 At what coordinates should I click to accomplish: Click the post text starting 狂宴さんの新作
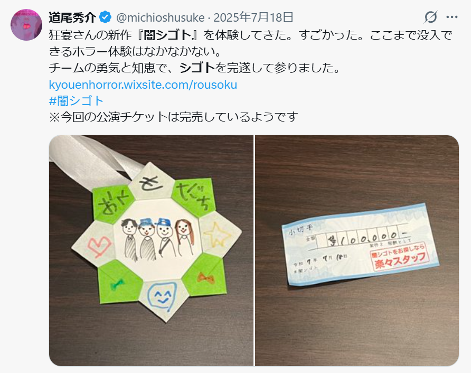(x=250, y=43)
